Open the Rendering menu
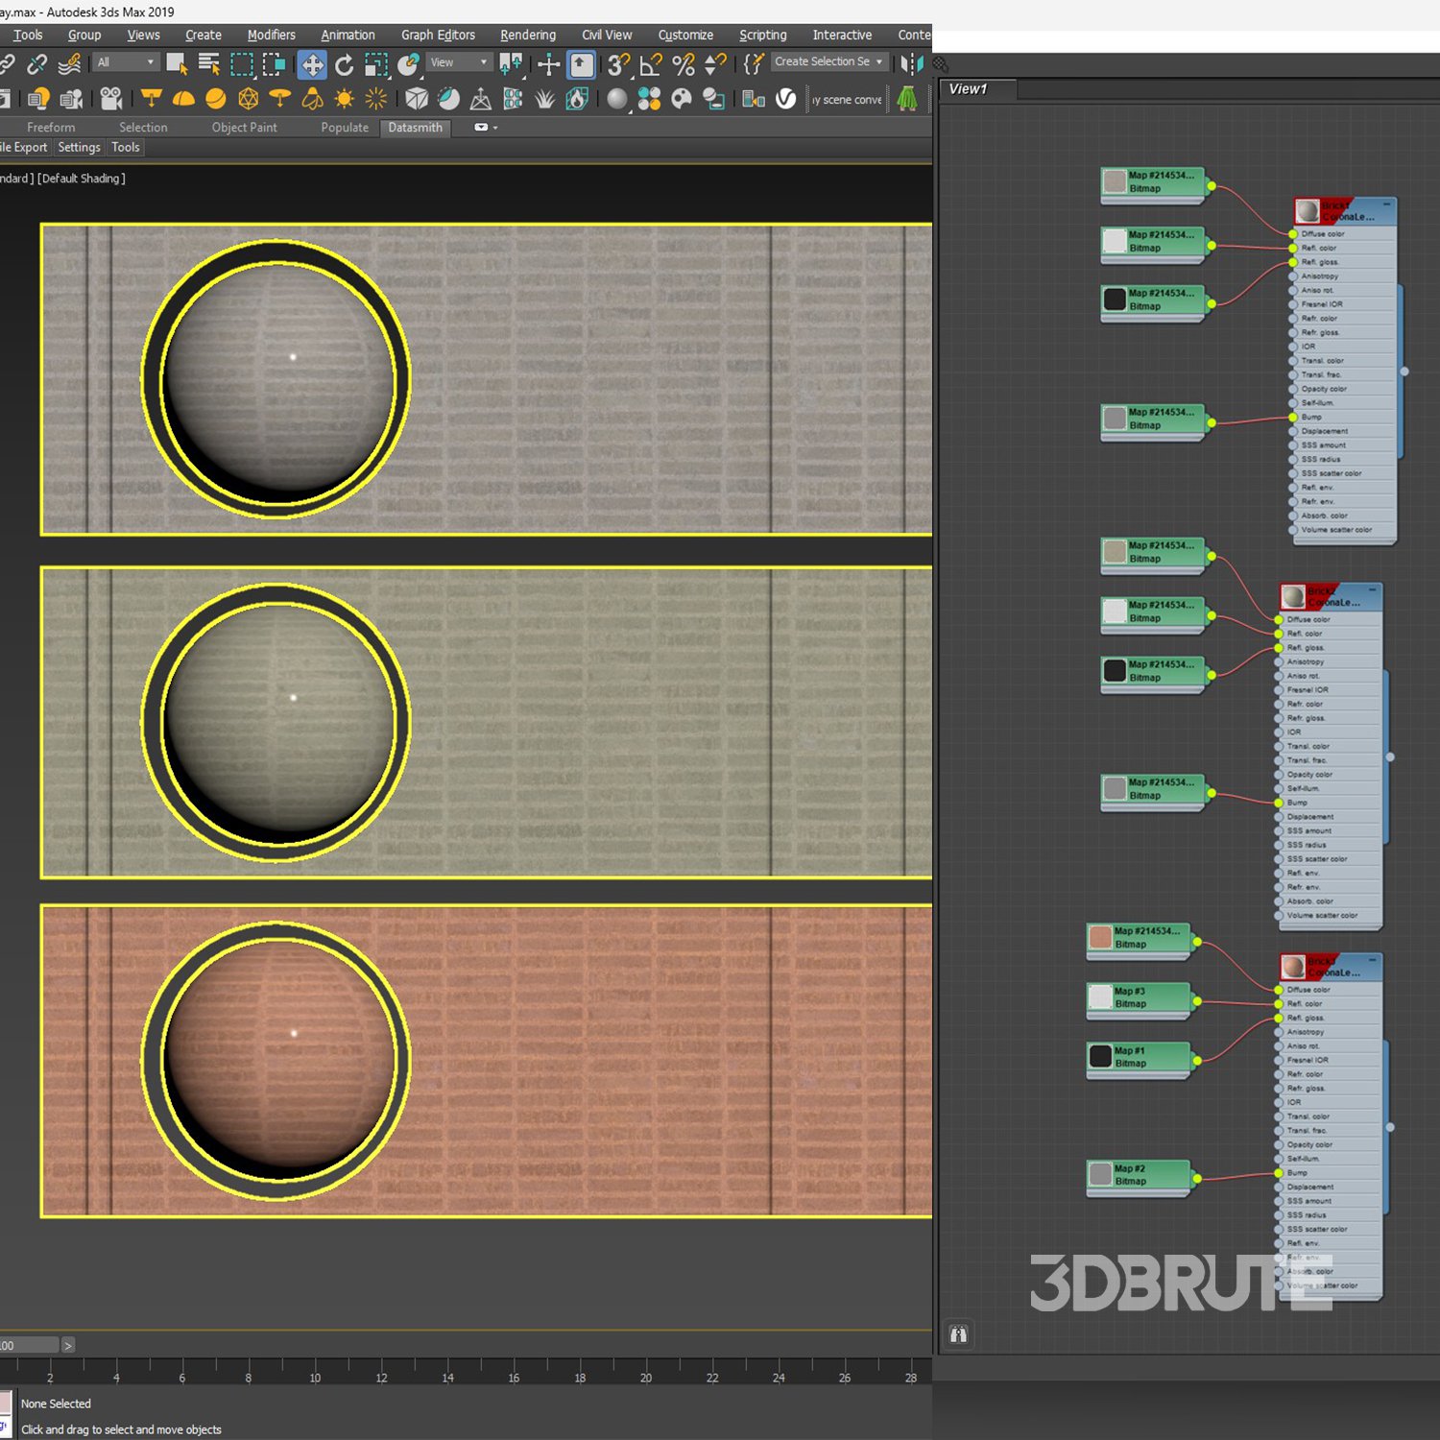The width and height of the screenshot is (1440, 1440). (527, 35)
